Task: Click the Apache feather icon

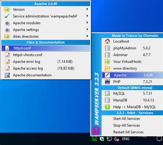Action: (x=107, y=75)
